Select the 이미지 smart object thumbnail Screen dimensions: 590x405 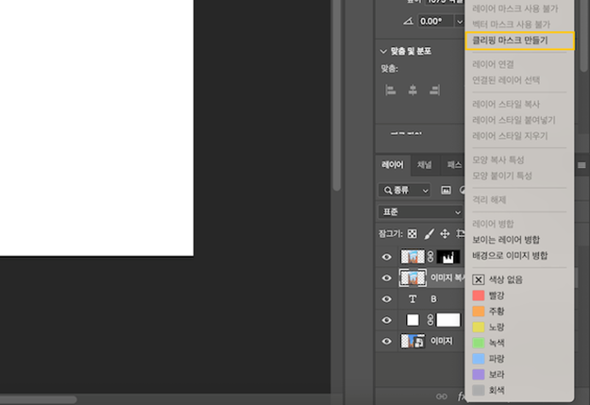pos(413,341)
